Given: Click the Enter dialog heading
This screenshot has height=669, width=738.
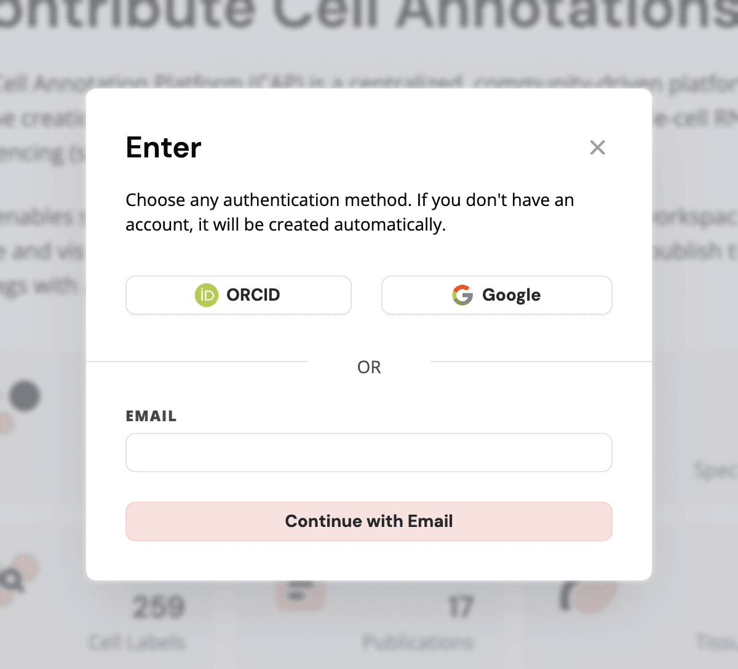Looking at the screenshot, I should click(163, 148).
